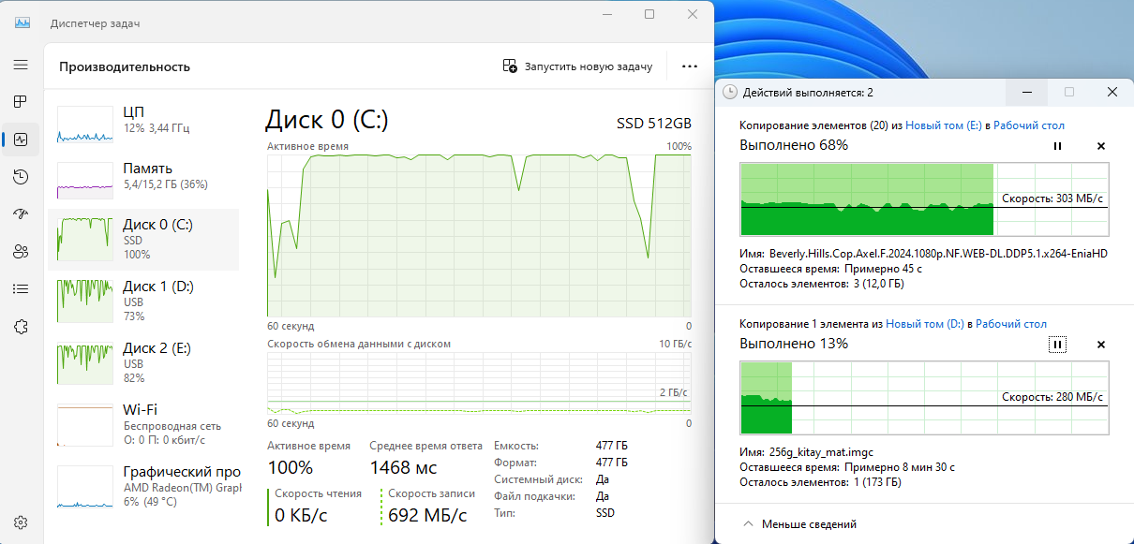Minimize the copy progress dialog
This screenshot has width=1134, height=544.
click(1027, 92)
